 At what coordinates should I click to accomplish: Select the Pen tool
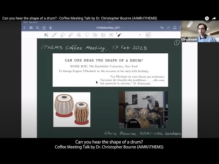pos(54,35)
